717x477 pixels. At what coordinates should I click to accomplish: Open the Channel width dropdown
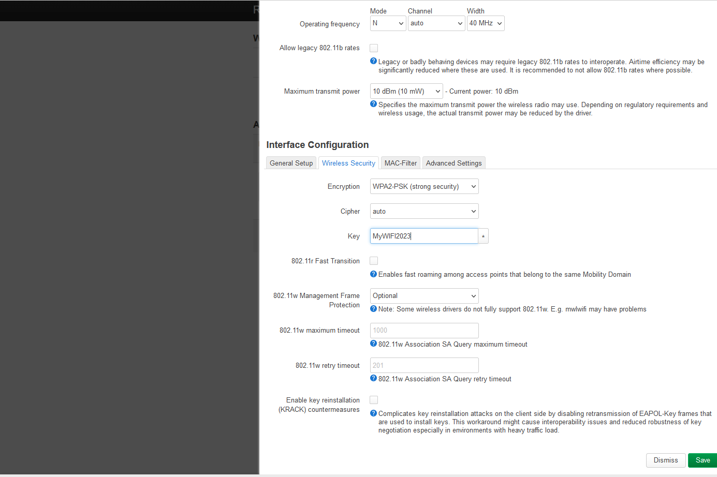pyautogui.click(x=485, y=23)
